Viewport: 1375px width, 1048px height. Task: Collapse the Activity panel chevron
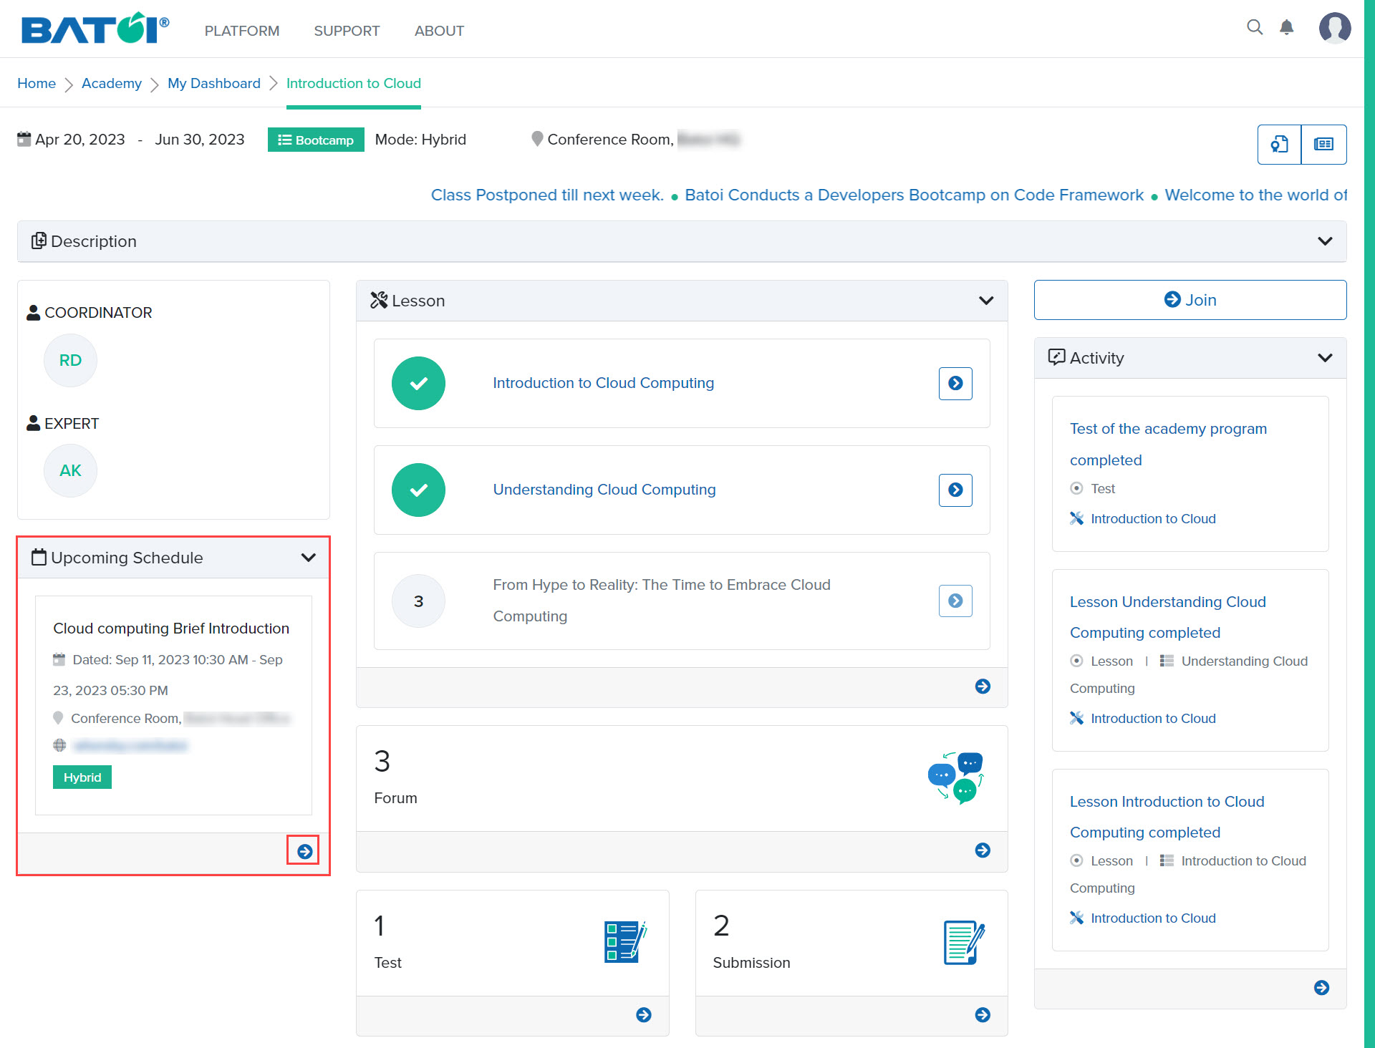1325,358
